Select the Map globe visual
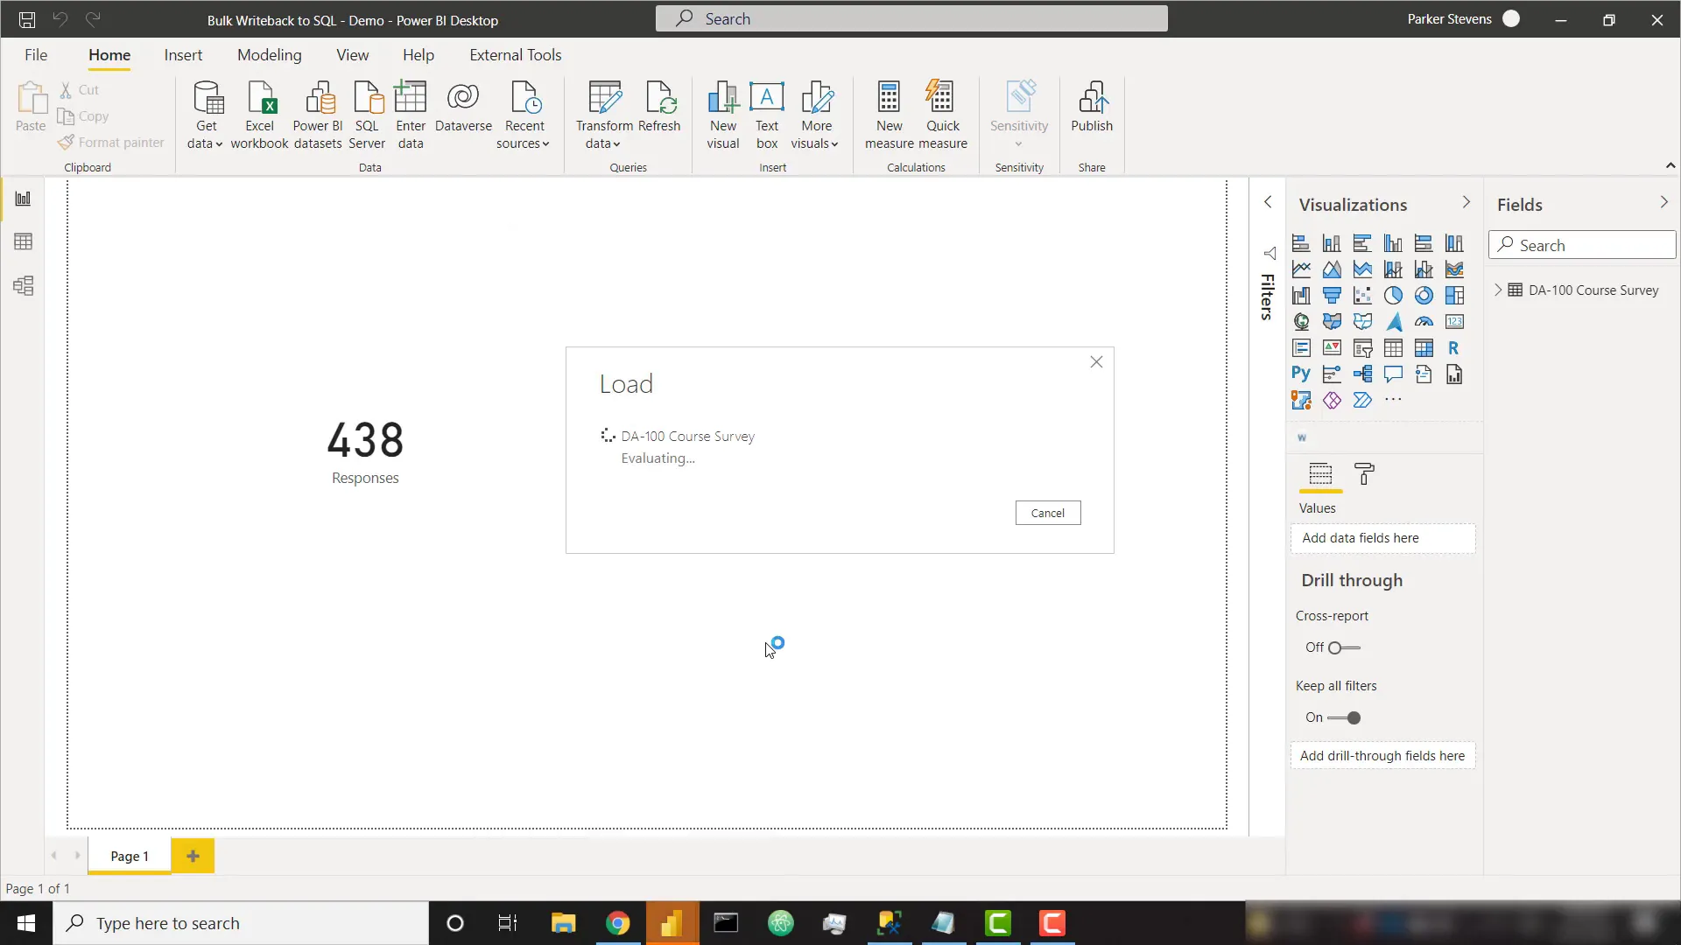 coord(1301,322)
